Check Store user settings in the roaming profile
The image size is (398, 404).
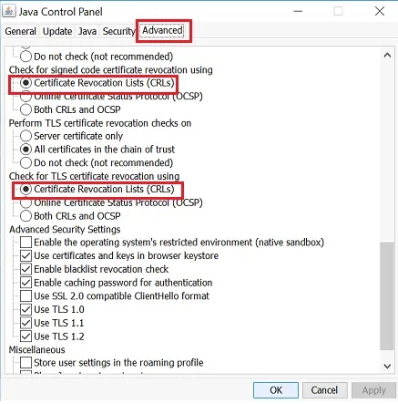[26, 362]
